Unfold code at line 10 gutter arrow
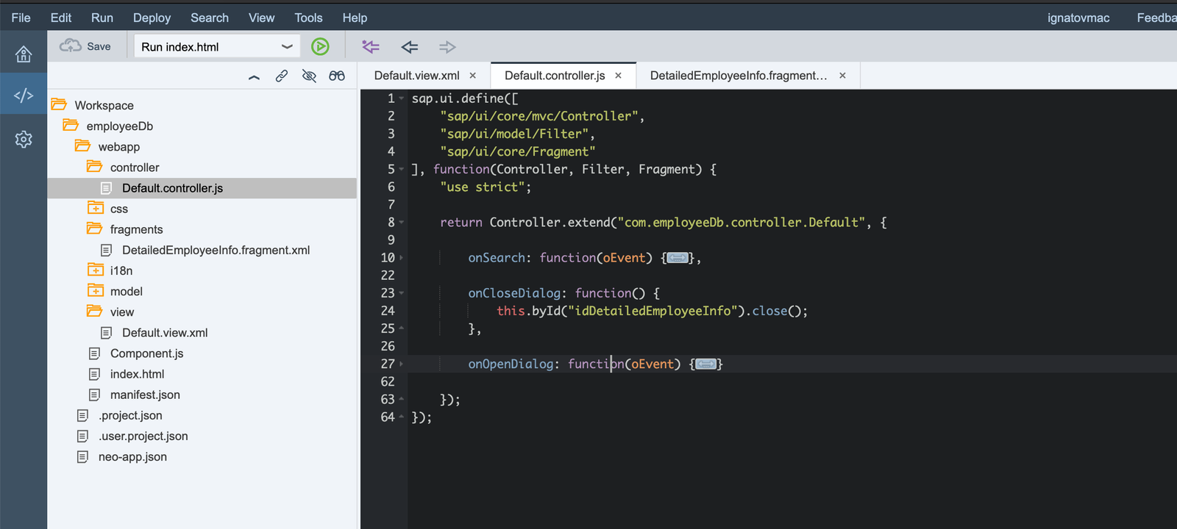The width and height of the screenshot is (1177, 529). point(402,258)
